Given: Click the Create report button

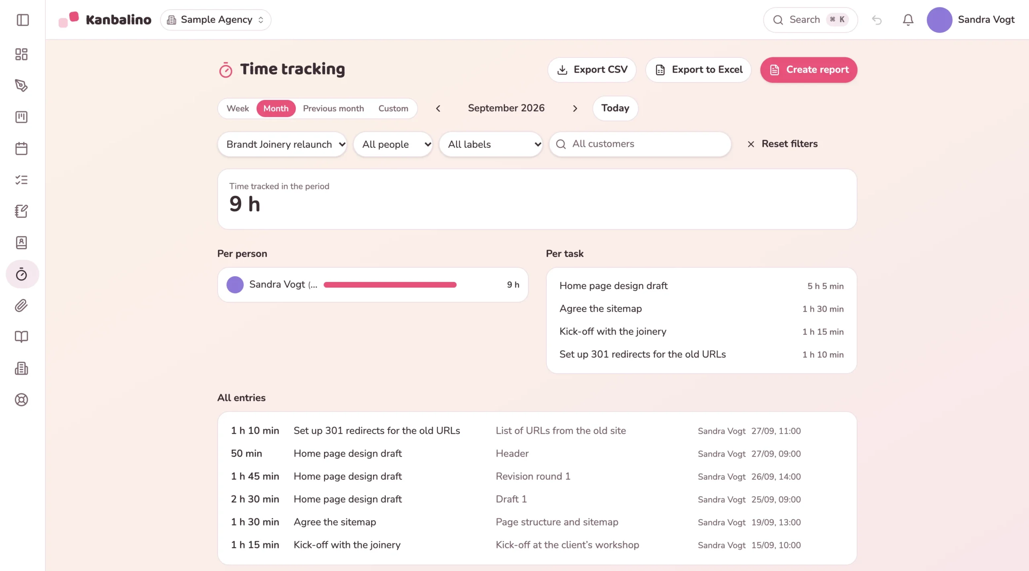Looking at the screenshot, I should [809, 70].
